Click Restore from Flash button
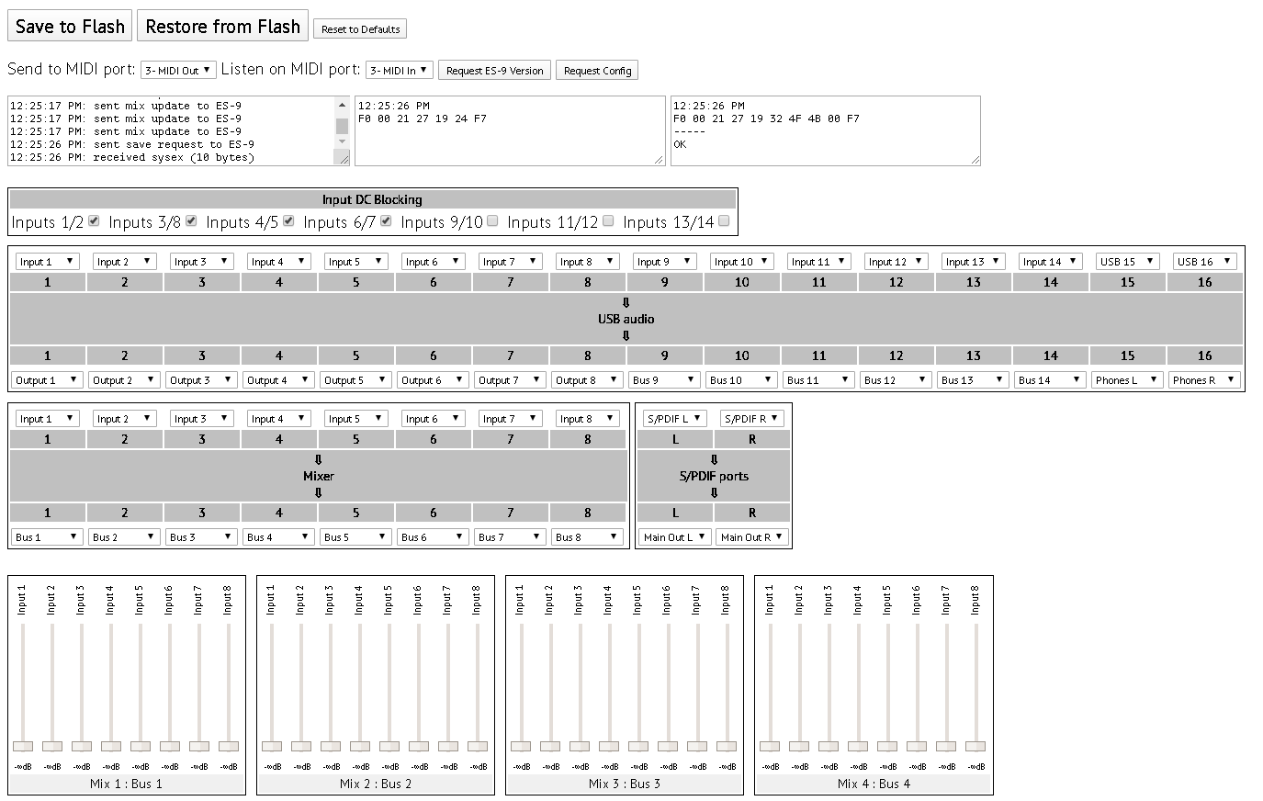Viewport: 1263px width, 801px height. (x=222, y=27)
